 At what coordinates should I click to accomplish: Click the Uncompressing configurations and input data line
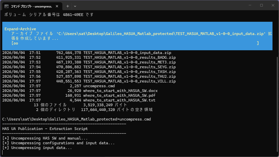59,143
